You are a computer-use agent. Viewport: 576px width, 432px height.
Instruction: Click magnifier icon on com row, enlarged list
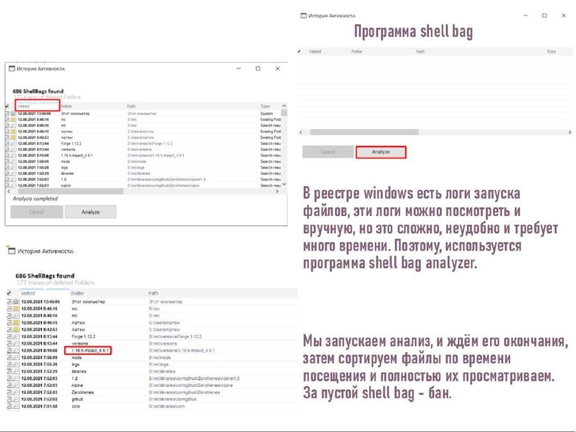[16, 406]
